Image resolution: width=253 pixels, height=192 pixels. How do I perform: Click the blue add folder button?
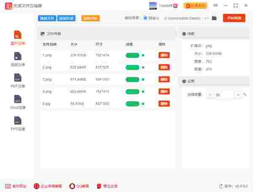click(66, 18)
